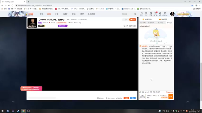202x113 pixels.
Task: Click the 鱼丸 12913 balance text
Action: click(x=110, y=98)
